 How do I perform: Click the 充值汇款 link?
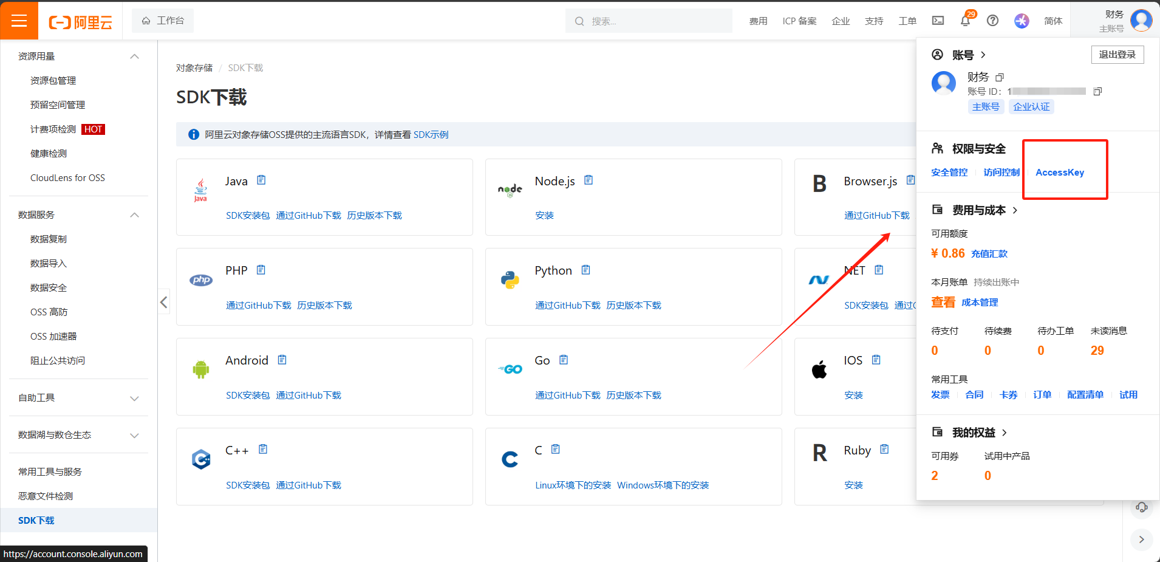pos(989,254)
